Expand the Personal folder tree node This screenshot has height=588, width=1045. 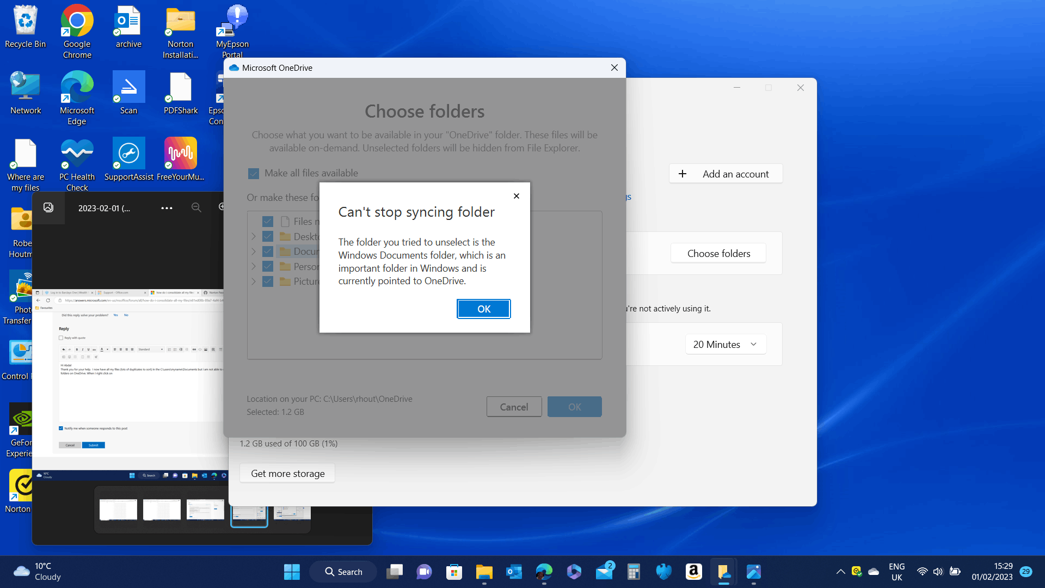click(254, 267)
